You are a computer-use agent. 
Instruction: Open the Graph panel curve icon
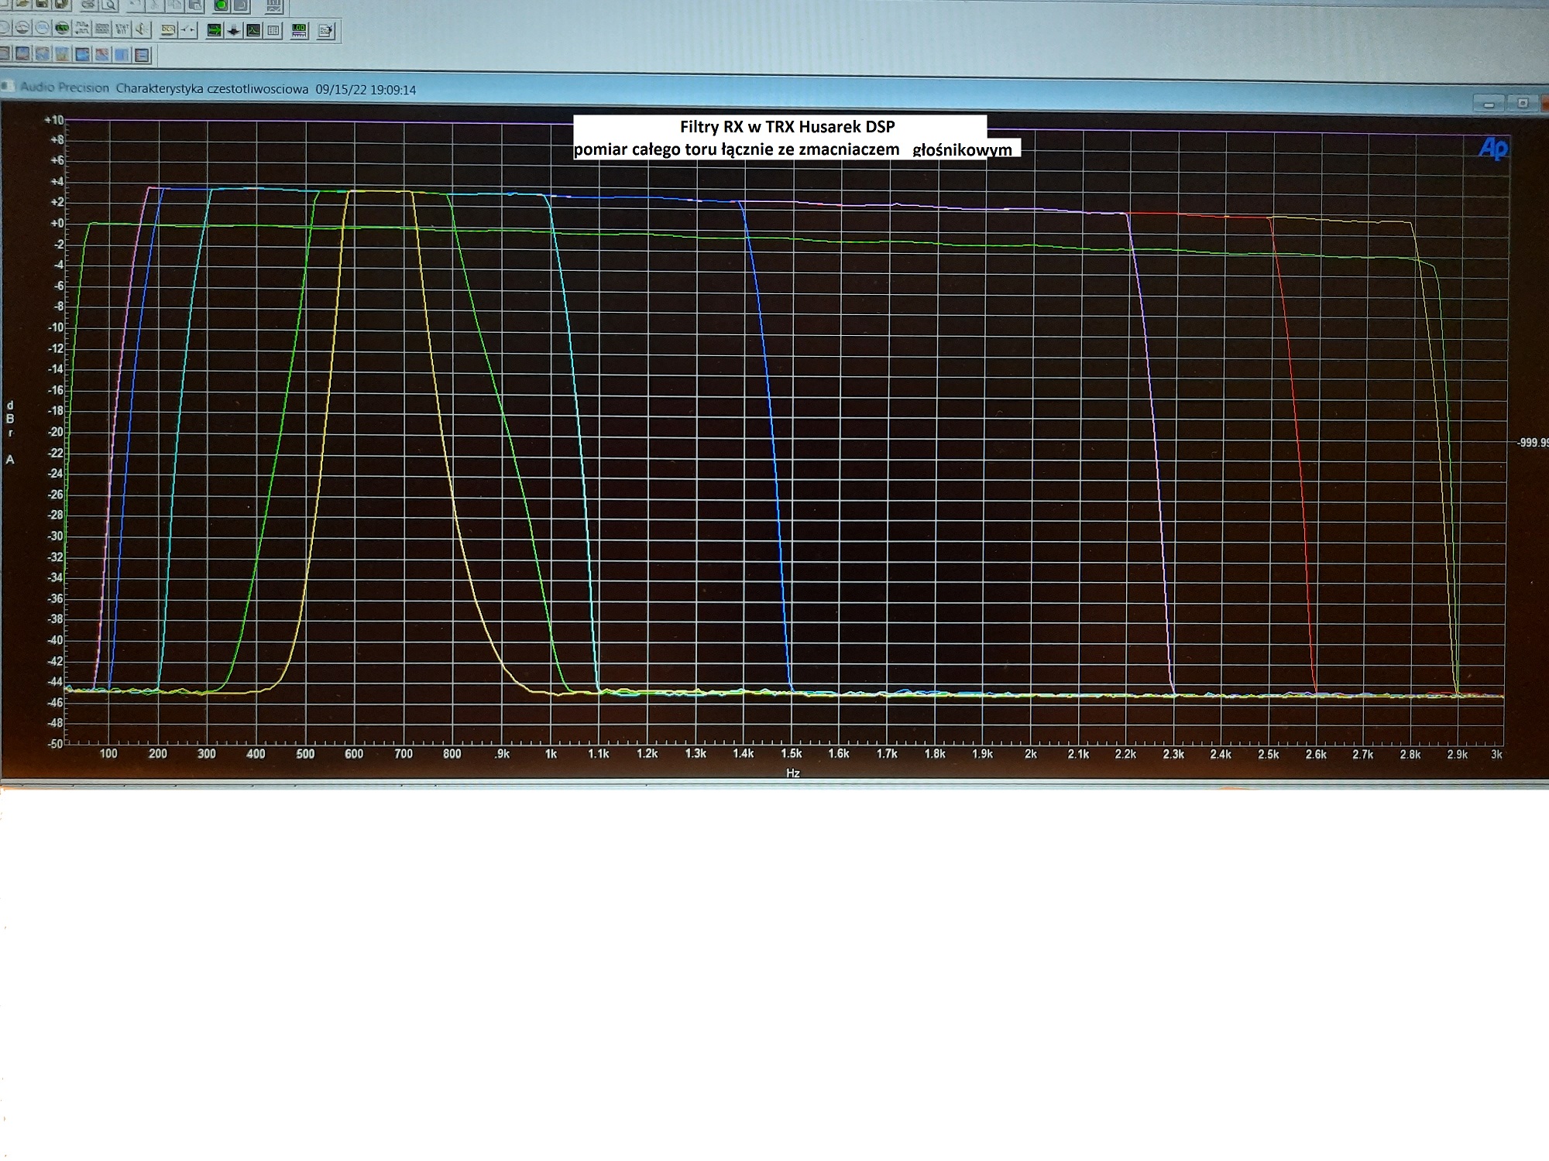coord(253,30)
